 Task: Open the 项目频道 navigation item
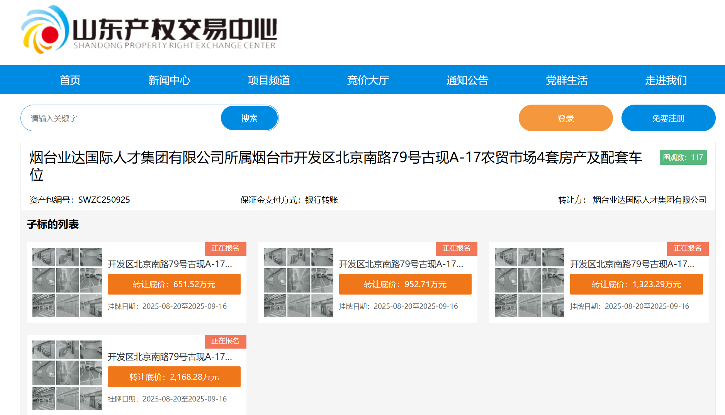268,80
